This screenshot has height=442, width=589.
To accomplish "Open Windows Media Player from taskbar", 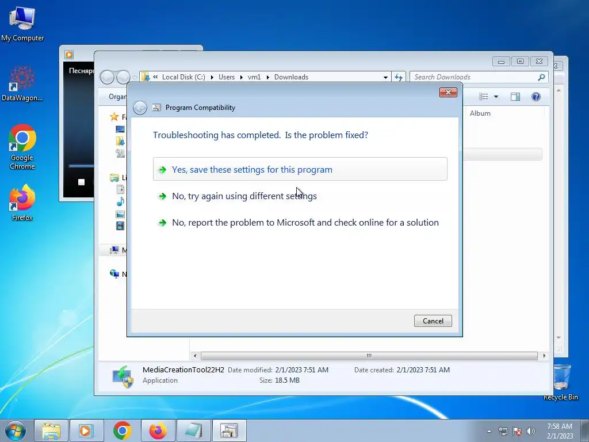I will point(86,430).
